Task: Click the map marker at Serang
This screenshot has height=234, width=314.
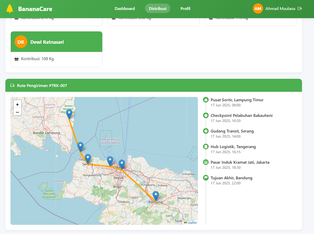Action: point(88,159)
